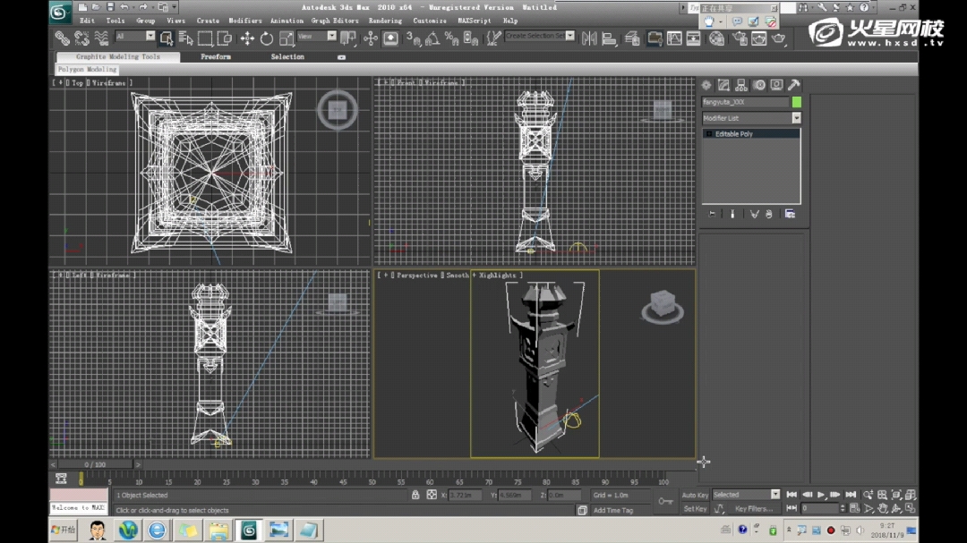Click the green object color swatch
This screenshot has width=967, height=543.
(797, 102)
